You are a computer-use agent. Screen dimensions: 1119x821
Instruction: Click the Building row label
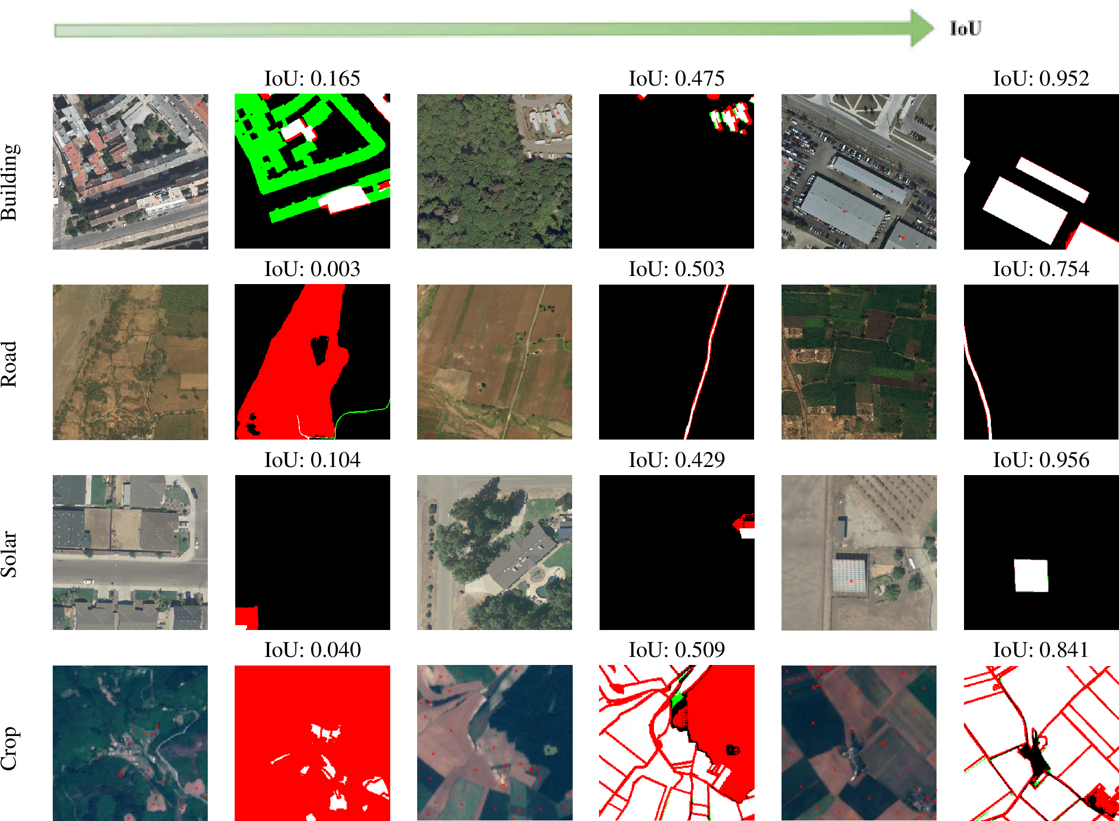pyautogui.click(x=10, y=182)
